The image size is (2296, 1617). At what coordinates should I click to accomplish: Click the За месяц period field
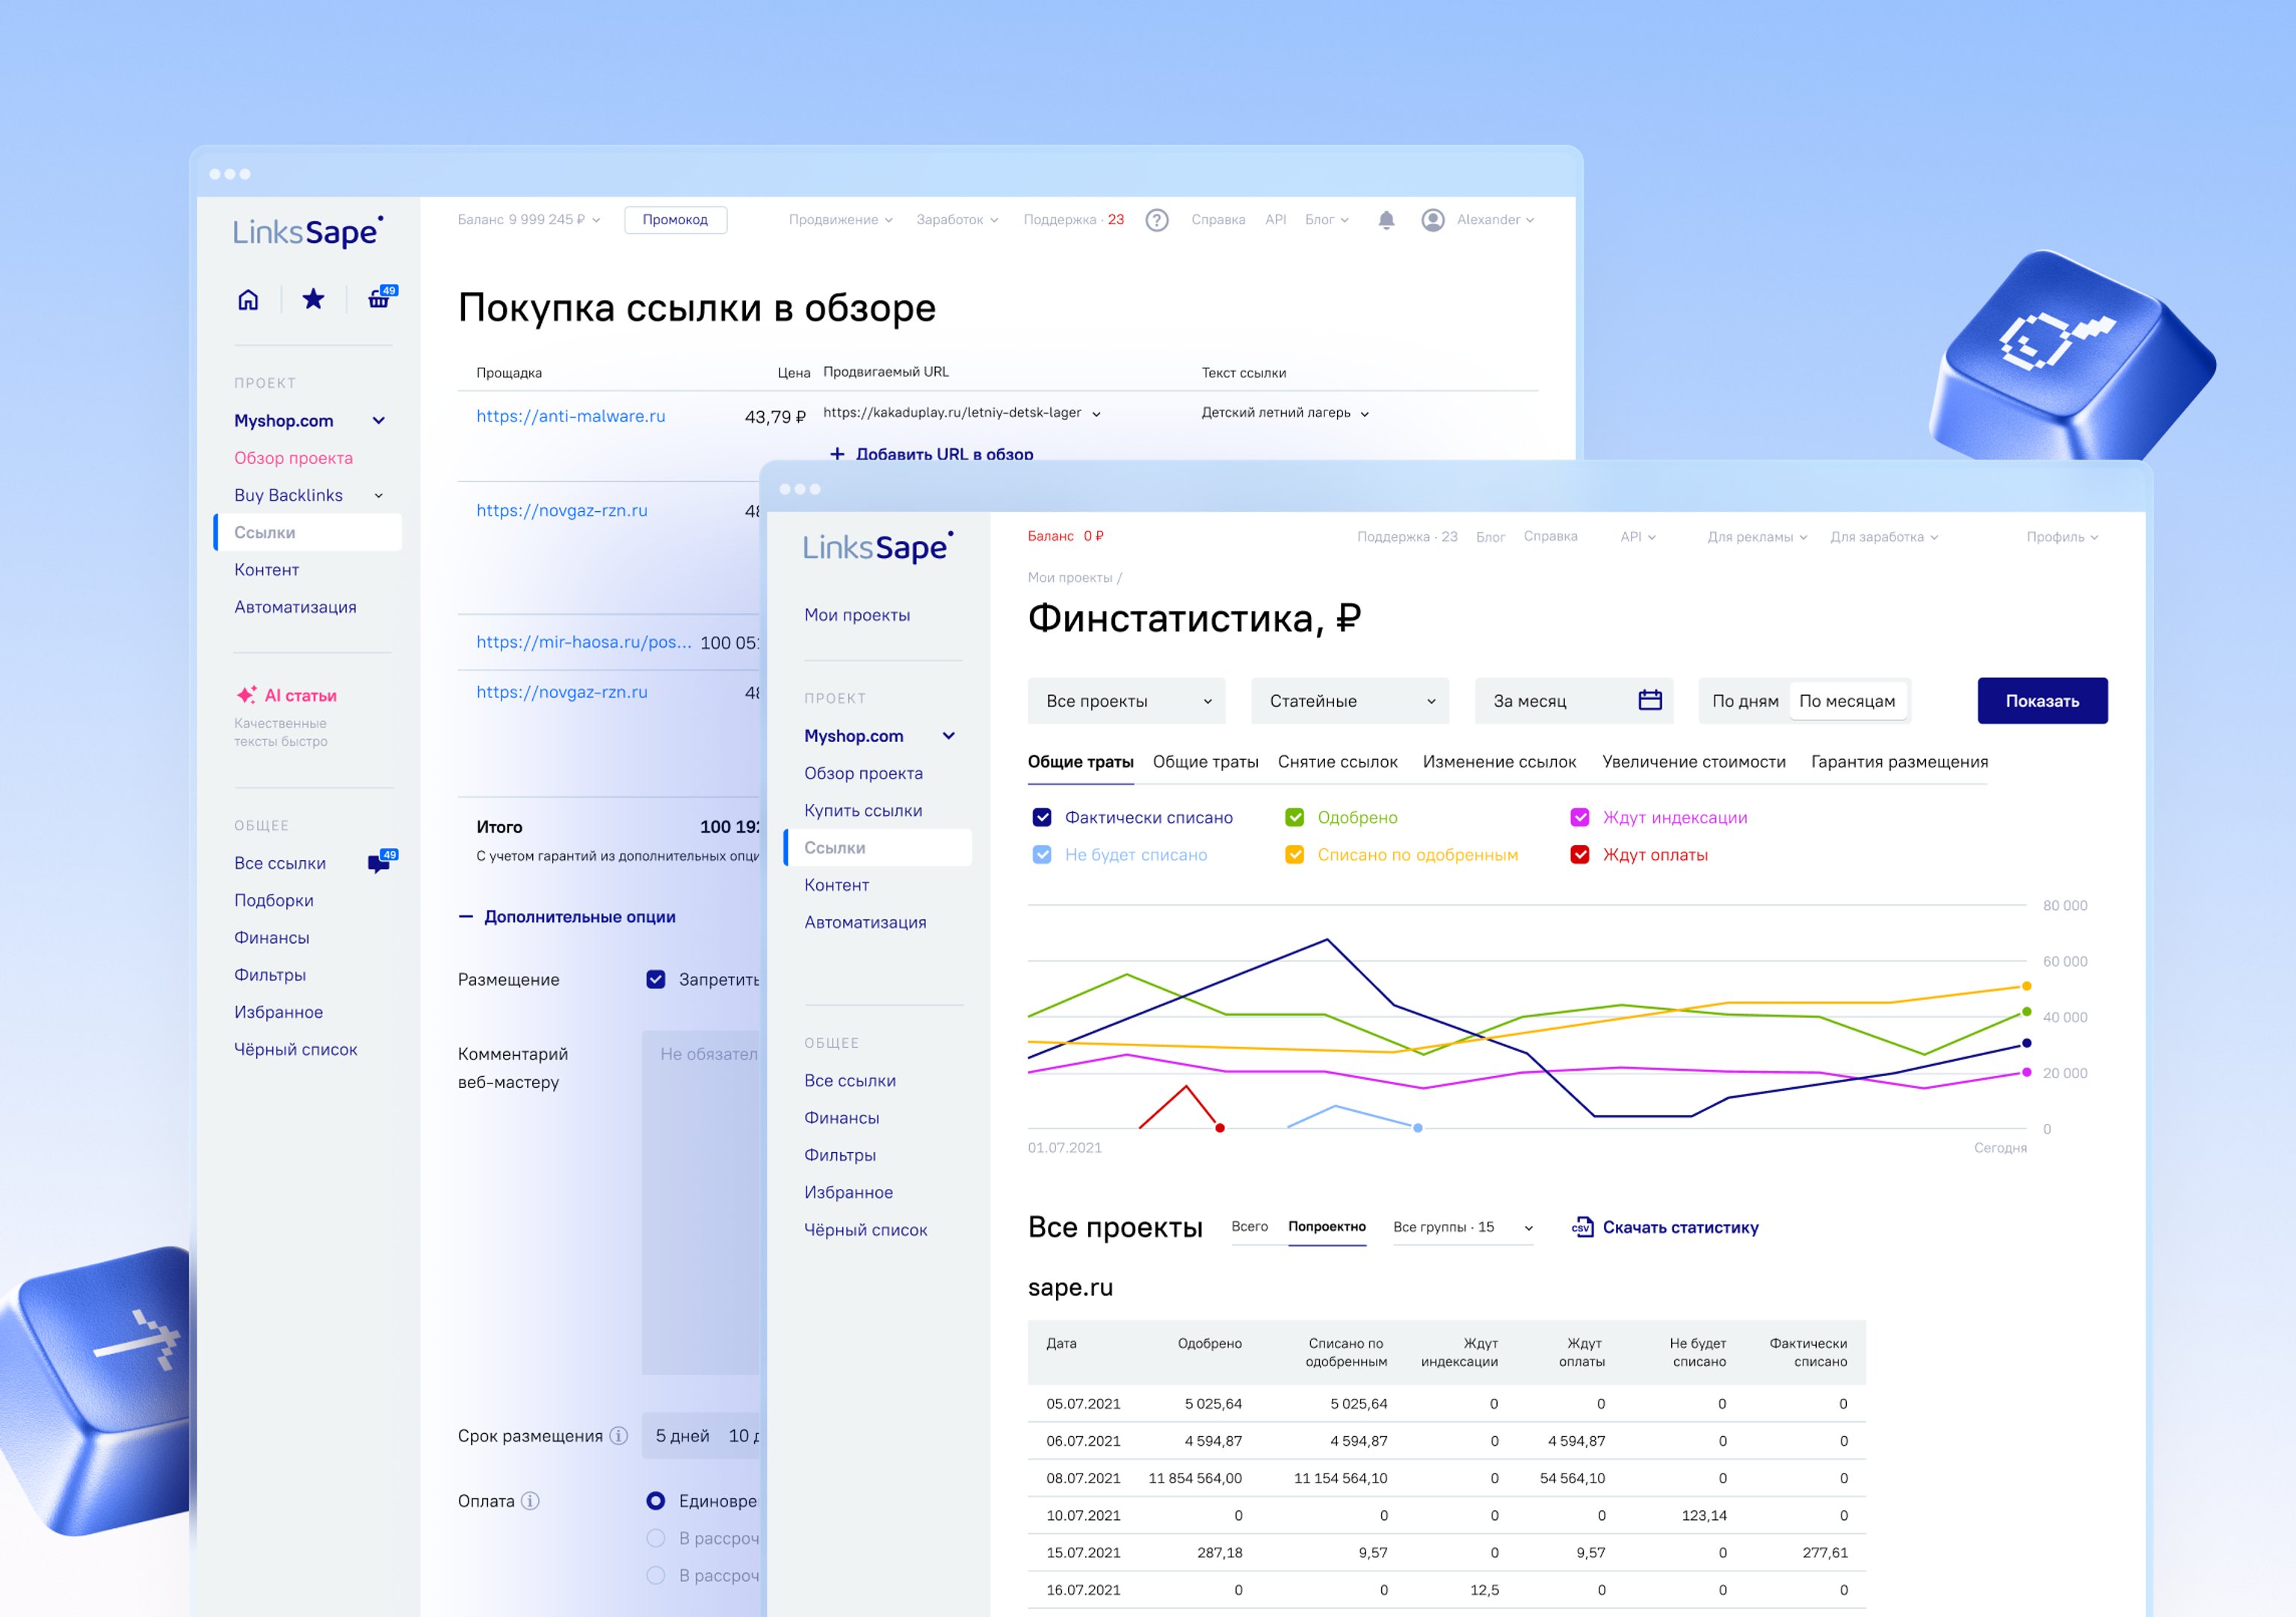pyautogui.click(x=1573, y=701)
